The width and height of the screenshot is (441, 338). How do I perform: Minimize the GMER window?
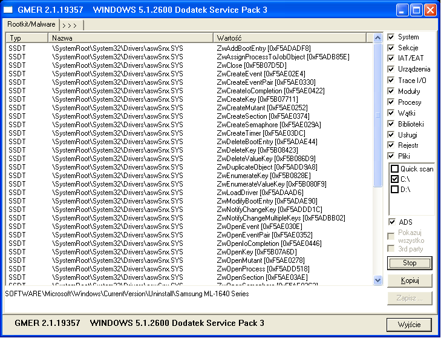[x=402, y=10]
